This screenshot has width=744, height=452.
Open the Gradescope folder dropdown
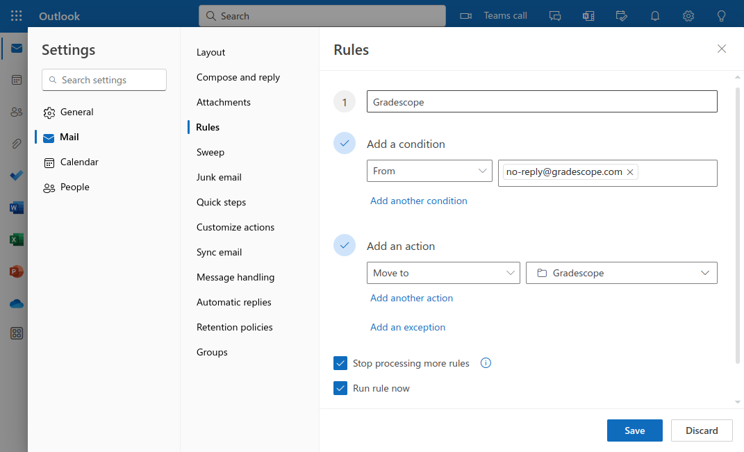[621, 273]
